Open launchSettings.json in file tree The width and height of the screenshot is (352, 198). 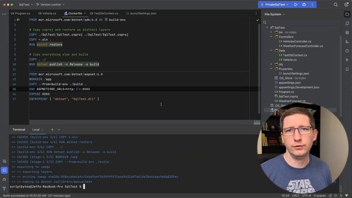pyautogui.click(x=294, y=73)
